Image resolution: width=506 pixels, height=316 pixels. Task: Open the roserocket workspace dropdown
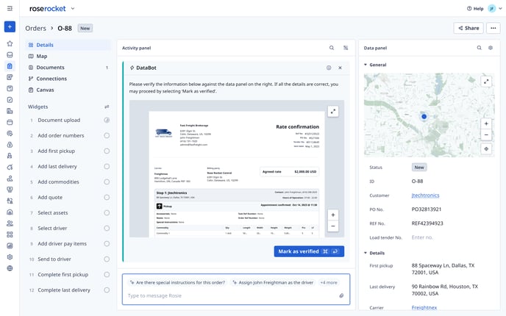click(73, 9)
